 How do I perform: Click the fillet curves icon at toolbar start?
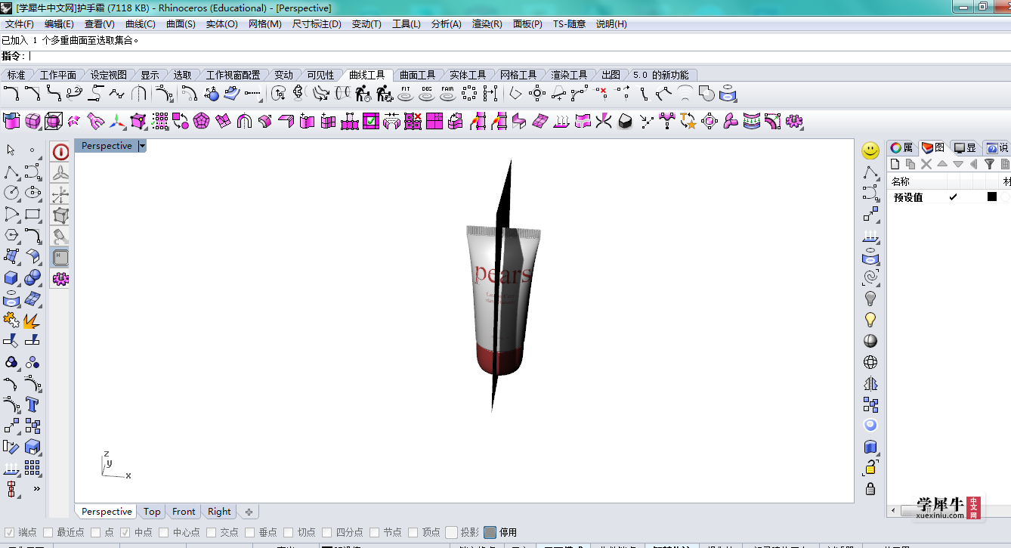coord(11,93)
